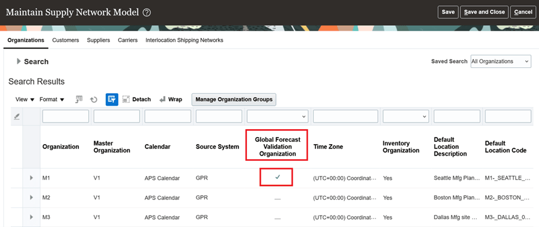Click the Master Organization column header

112,147
